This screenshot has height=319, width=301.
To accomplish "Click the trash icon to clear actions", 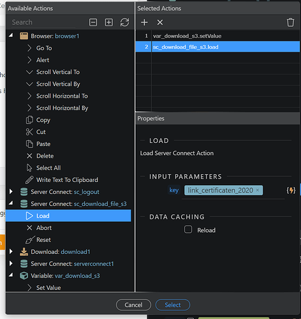I will coord(290,22).
